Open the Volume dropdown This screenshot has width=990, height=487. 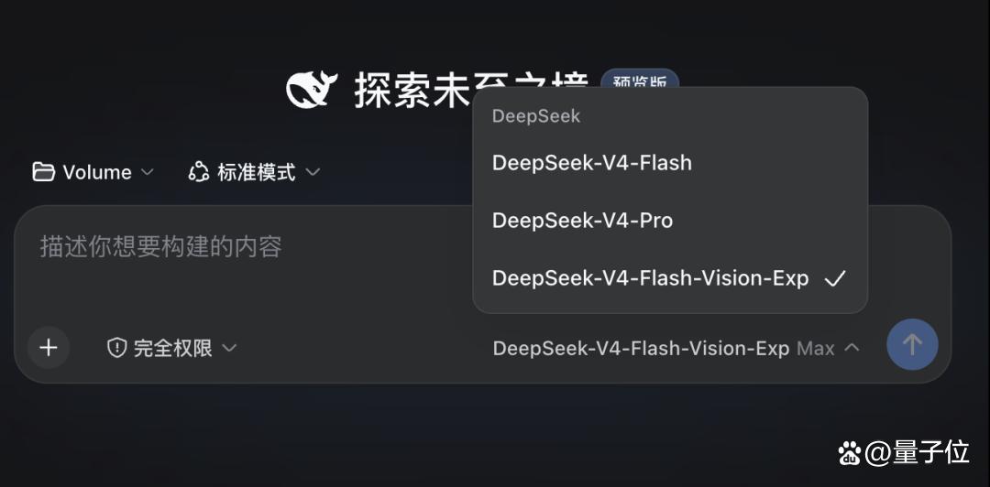[x=93, y=171]
